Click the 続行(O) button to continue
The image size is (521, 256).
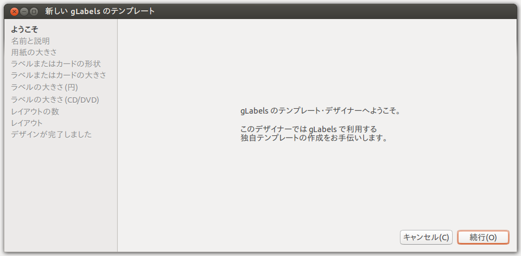click(483, 238)
